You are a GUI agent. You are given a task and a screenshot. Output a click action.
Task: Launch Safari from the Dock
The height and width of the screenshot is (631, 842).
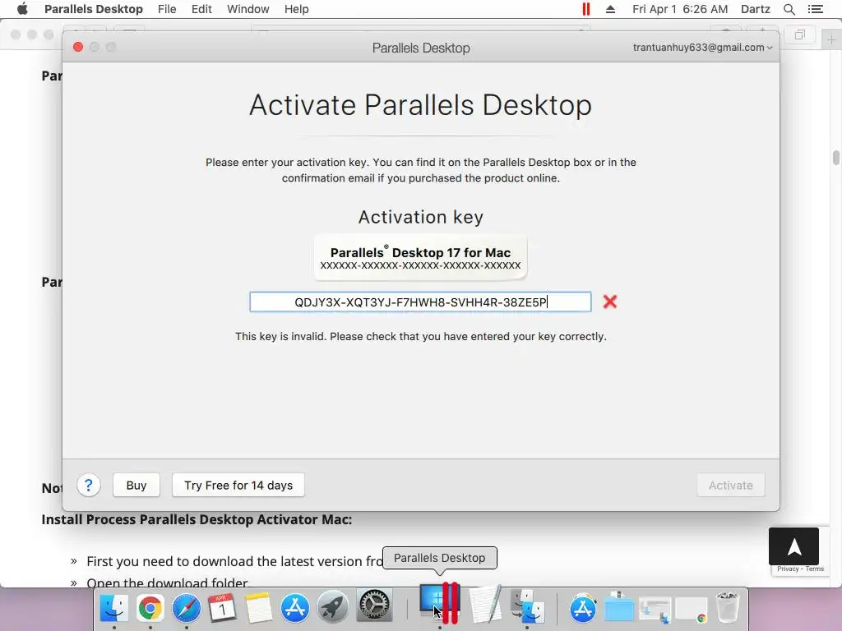187,609
